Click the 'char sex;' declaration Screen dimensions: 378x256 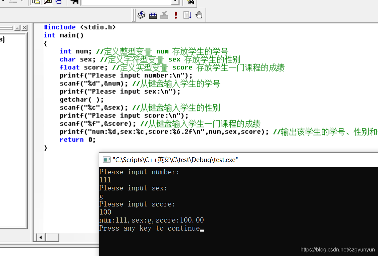coord(77,59)
